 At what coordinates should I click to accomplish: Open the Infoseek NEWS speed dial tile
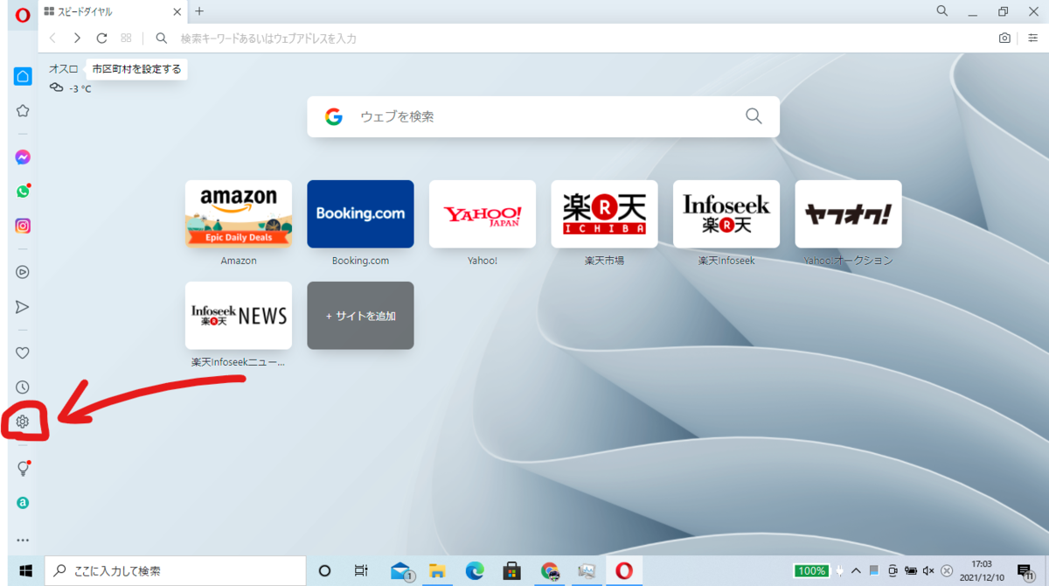tap(239, 316)
